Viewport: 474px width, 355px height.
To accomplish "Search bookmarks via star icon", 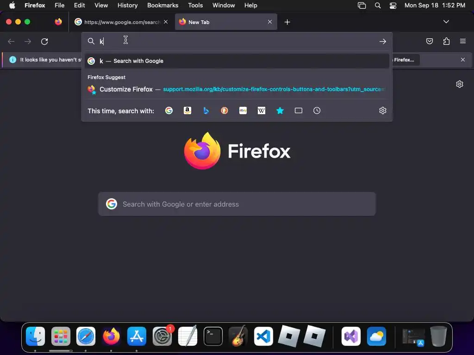I will click(x=280, y=111).
